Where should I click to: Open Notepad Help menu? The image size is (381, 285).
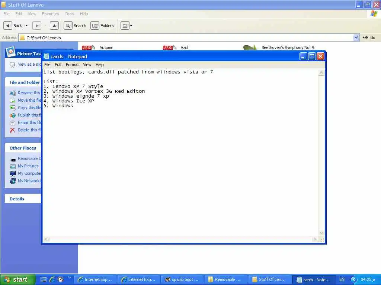(x=99, y=65)
